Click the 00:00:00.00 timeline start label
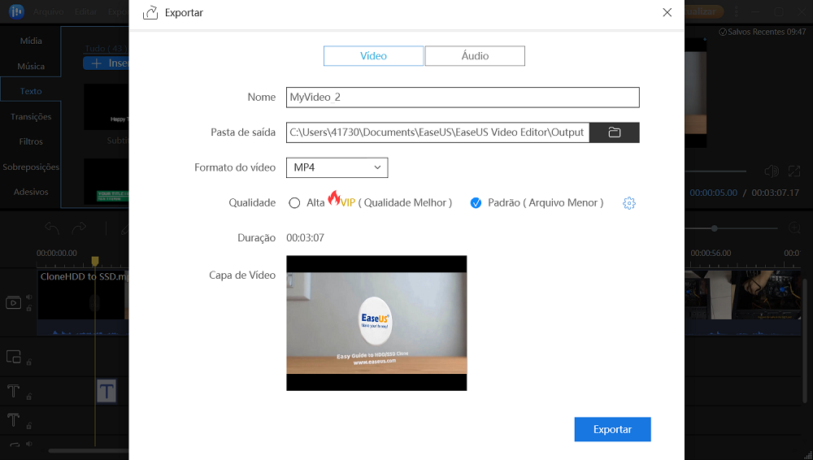 pos(57,254)
